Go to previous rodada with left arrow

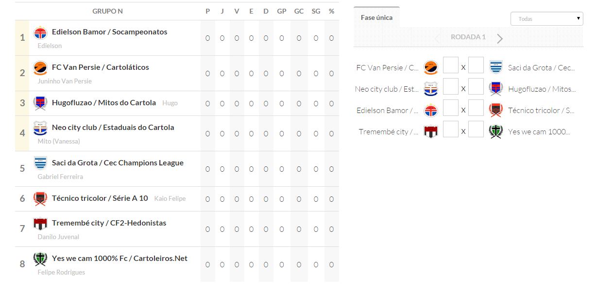click(x=437, y=39)
